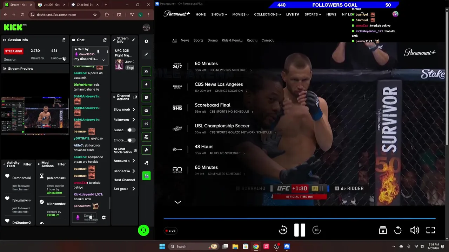Expand Slow mode settings

[x=134, y=110]
